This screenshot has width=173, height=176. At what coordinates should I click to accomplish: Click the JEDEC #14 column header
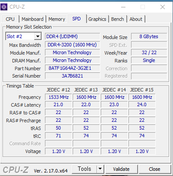(x=114, y=90)
